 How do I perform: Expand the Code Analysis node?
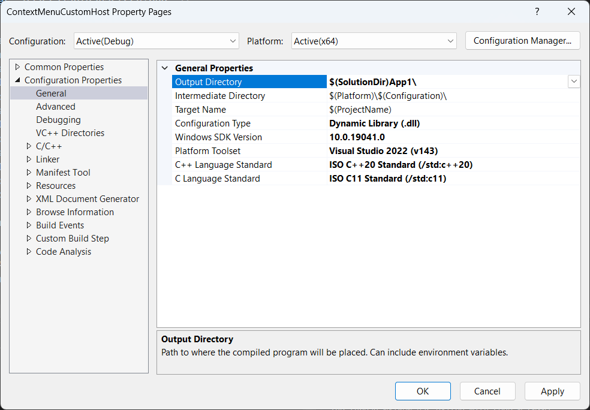tap(29, 251)
